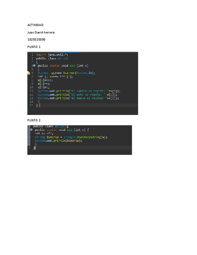197x255 pixels.
Task: Click the int [] x=new int line
Action: pos(55,76)
